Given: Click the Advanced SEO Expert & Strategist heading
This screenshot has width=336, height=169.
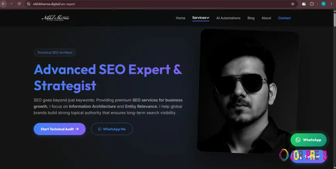Looking at the screenshot, I should point(108,78).
